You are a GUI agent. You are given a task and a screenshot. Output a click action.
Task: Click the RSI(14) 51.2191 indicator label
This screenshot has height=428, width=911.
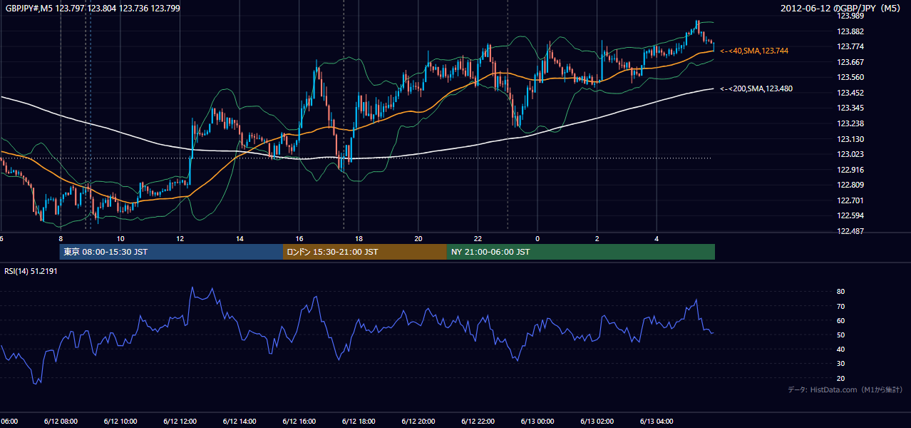pos(31,271)
